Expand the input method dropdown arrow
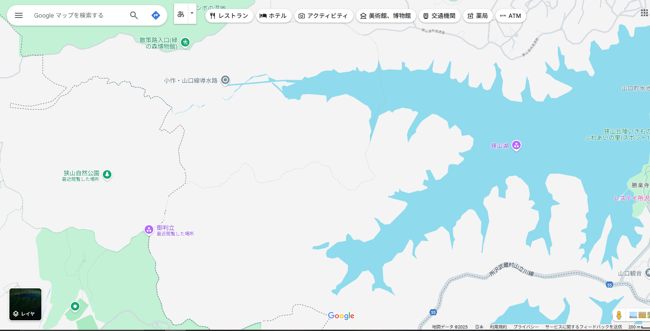Screen dimensions: 650x331 [x=192, y=13]
